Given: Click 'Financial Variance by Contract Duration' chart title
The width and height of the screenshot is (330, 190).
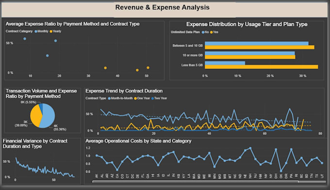Looking at the screenshot, I should pos(35,143).
